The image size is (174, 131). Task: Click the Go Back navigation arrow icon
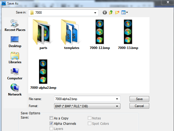[x=105, y=13]
